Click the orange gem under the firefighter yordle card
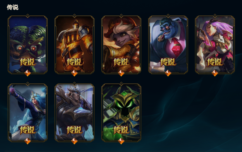 point(121,73)
